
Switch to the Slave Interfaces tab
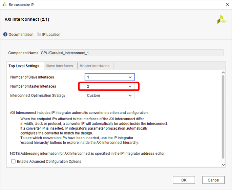pos(59,66)
